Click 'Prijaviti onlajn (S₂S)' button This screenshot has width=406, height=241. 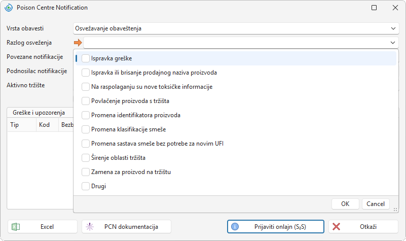(x=276, y=227)
